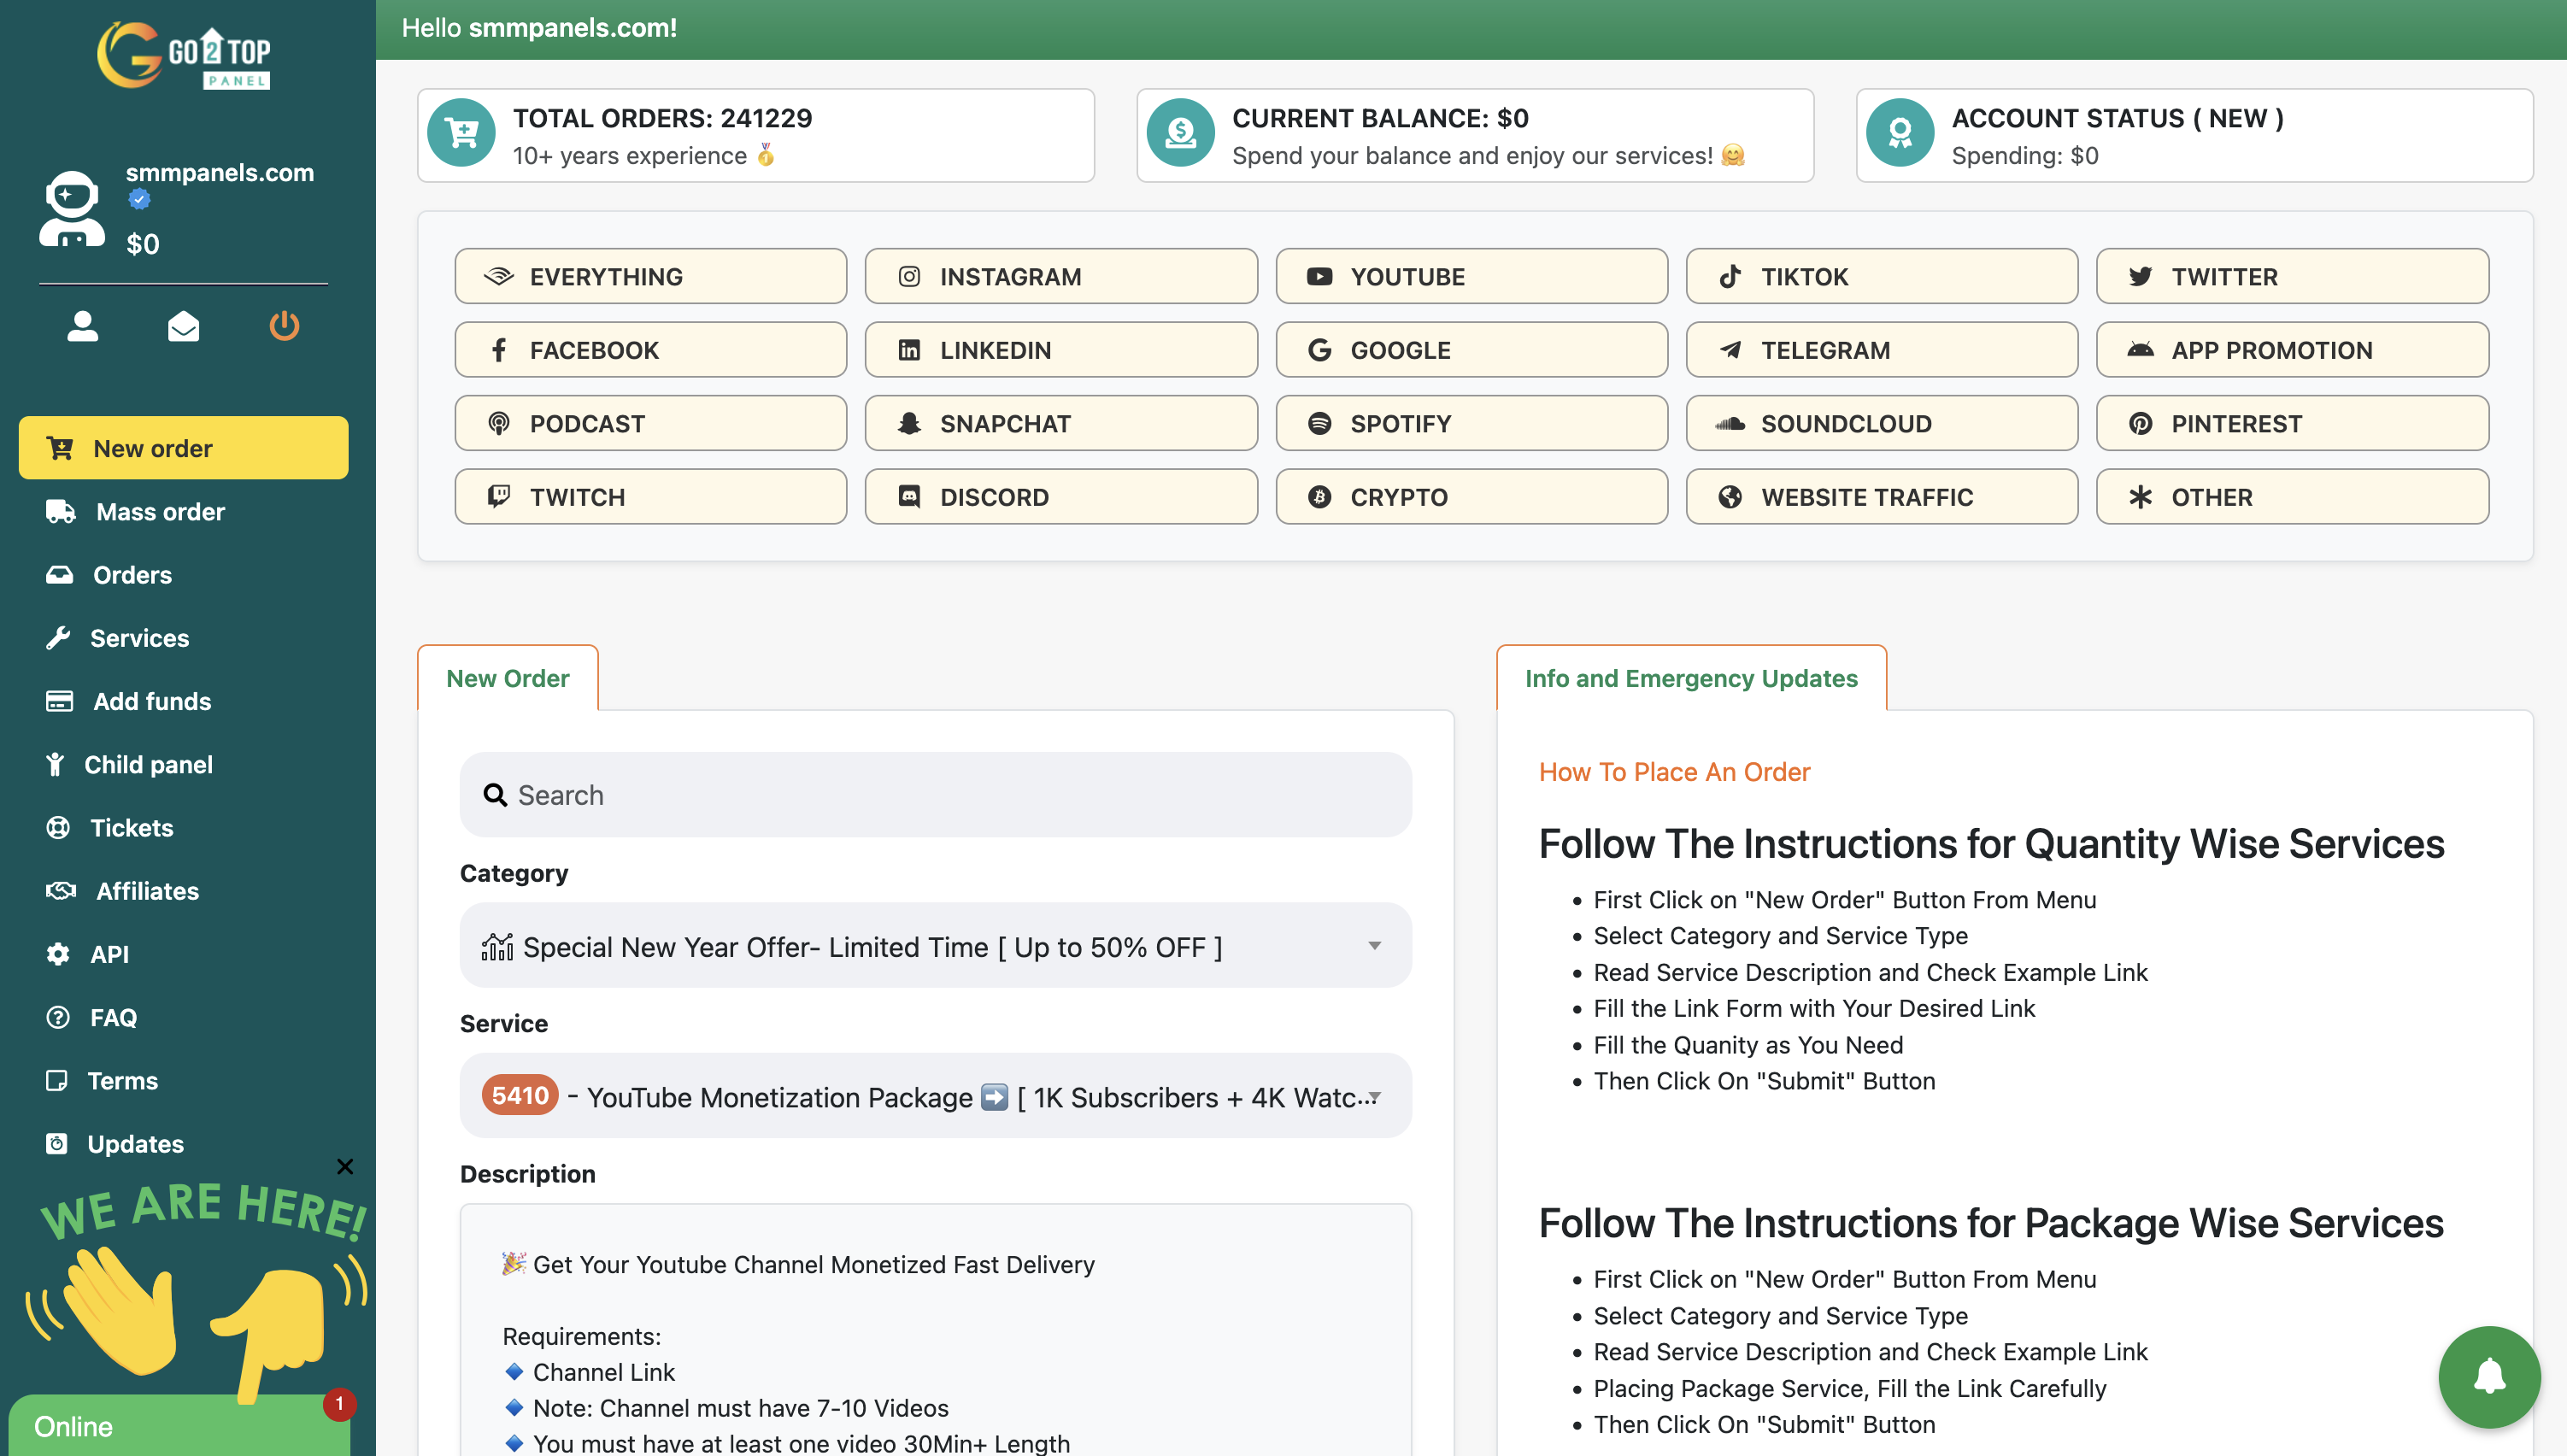This screenshot has height=1456, width=2567.
Task: Expand the Category dropdown
Action: pos(935,946)
